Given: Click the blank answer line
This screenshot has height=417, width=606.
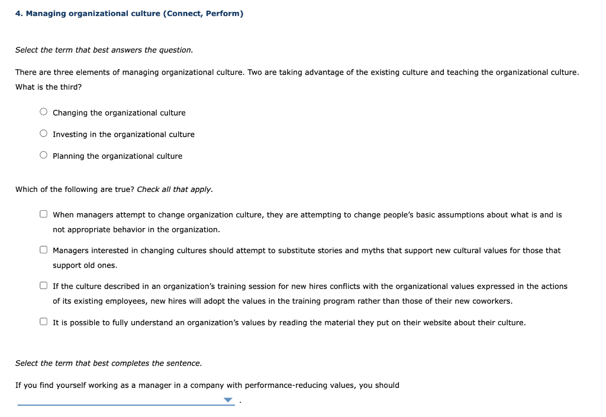Looking at the screenshot, I should [x=118, y=404].
